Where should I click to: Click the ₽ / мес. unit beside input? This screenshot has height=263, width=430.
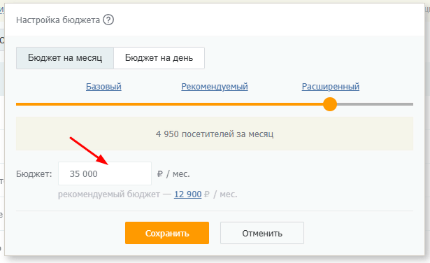(173, 174)
